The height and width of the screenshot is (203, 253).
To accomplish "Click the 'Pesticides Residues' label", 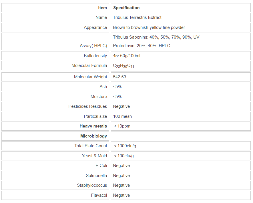I will (87, 106).
